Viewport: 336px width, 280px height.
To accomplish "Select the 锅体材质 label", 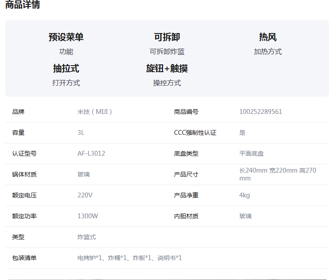I will click(x=24, y=174).
